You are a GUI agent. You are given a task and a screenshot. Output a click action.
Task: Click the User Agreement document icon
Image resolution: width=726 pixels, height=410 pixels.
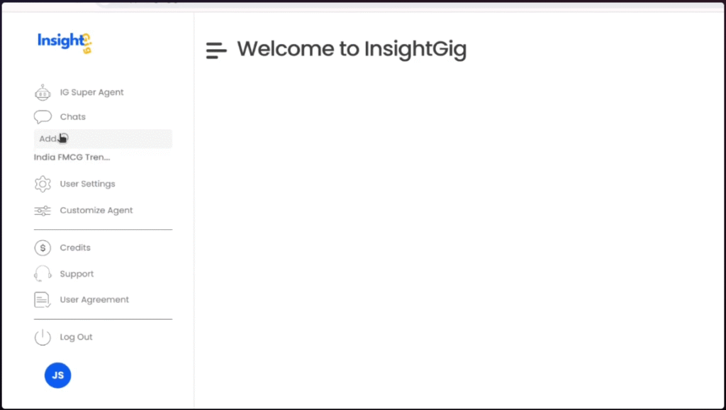43,300
